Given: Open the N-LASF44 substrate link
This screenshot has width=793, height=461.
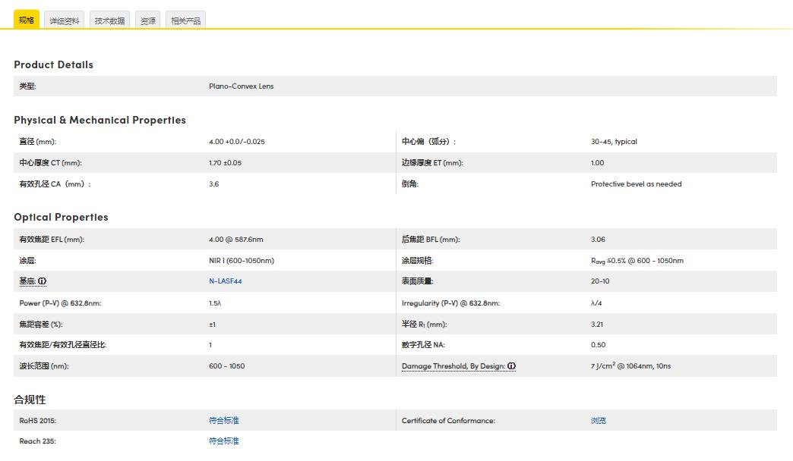Looking at the screenshot, I should point(225,281).
